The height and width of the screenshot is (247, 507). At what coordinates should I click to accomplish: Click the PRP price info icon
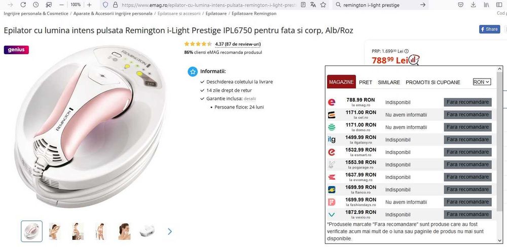pos(407,51)
